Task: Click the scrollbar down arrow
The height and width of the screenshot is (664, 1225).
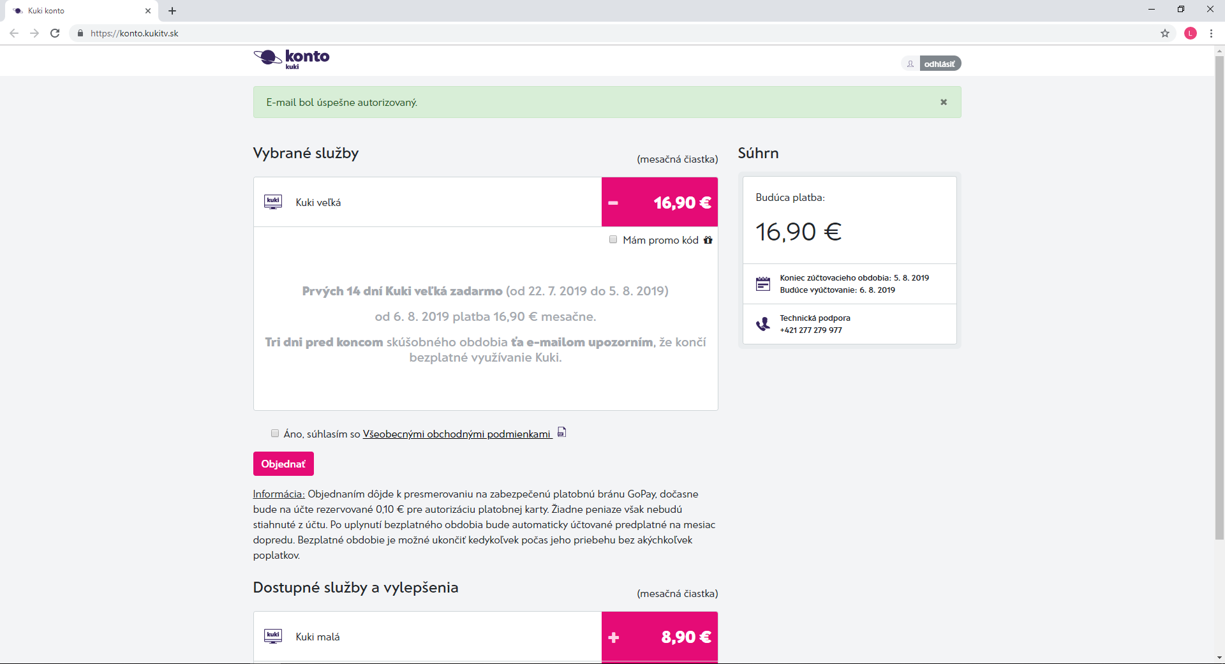Action: coord(1219,658)
